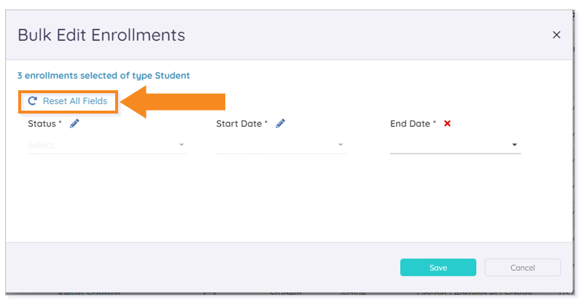Expand the Status dropdown arrow
This screenshot has width=584, height=305.
point(182,145)
